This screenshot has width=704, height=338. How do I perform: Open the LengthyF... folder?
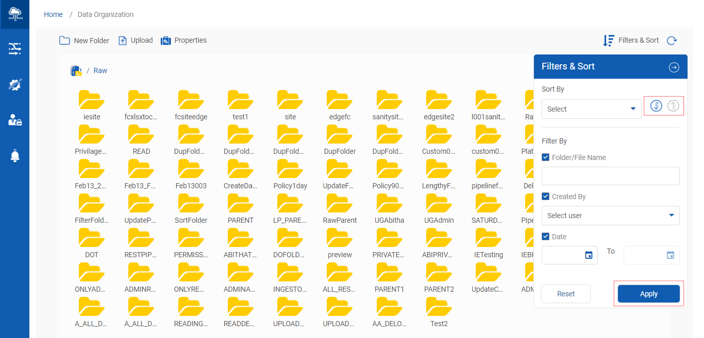point(439,174)
